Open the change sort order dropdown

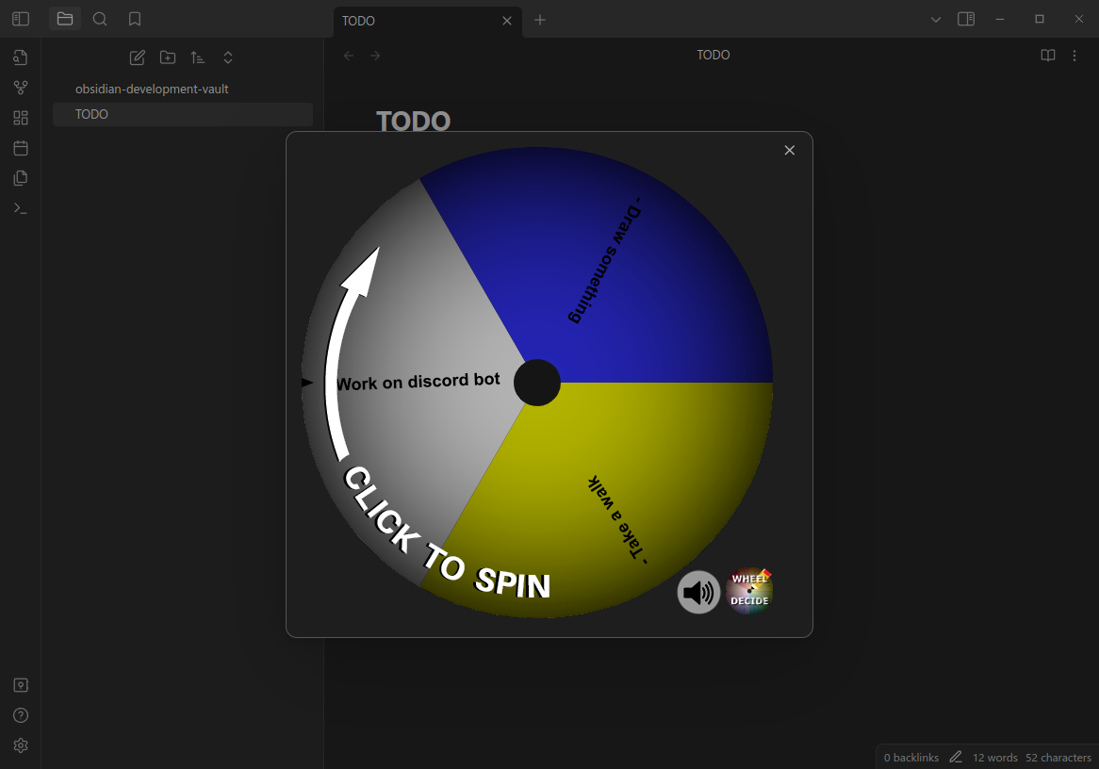pyautogui.click(x=198, y=57)
